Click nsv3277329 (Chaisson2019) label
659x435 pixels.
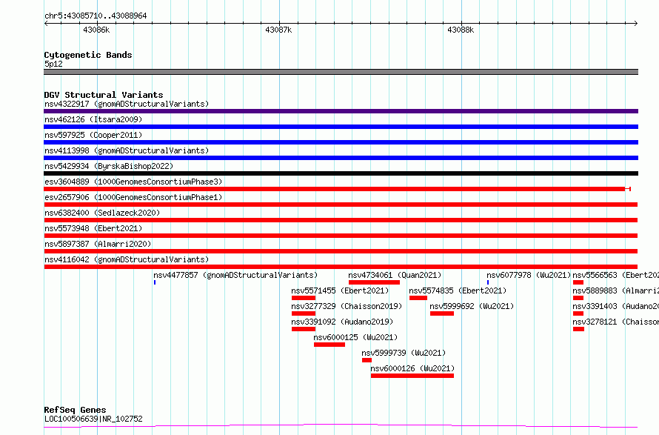347,306
